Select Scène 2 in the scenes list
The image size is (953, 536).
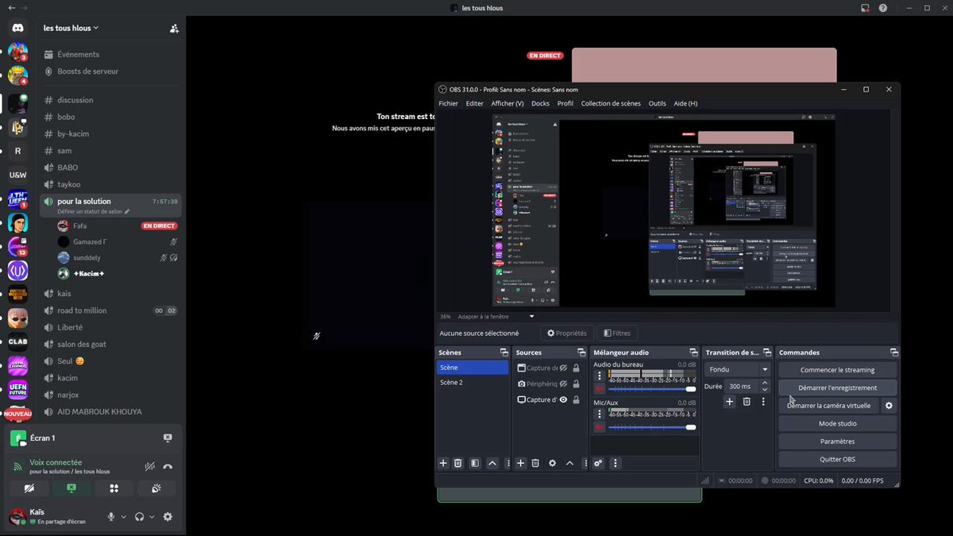click(473, 383)
